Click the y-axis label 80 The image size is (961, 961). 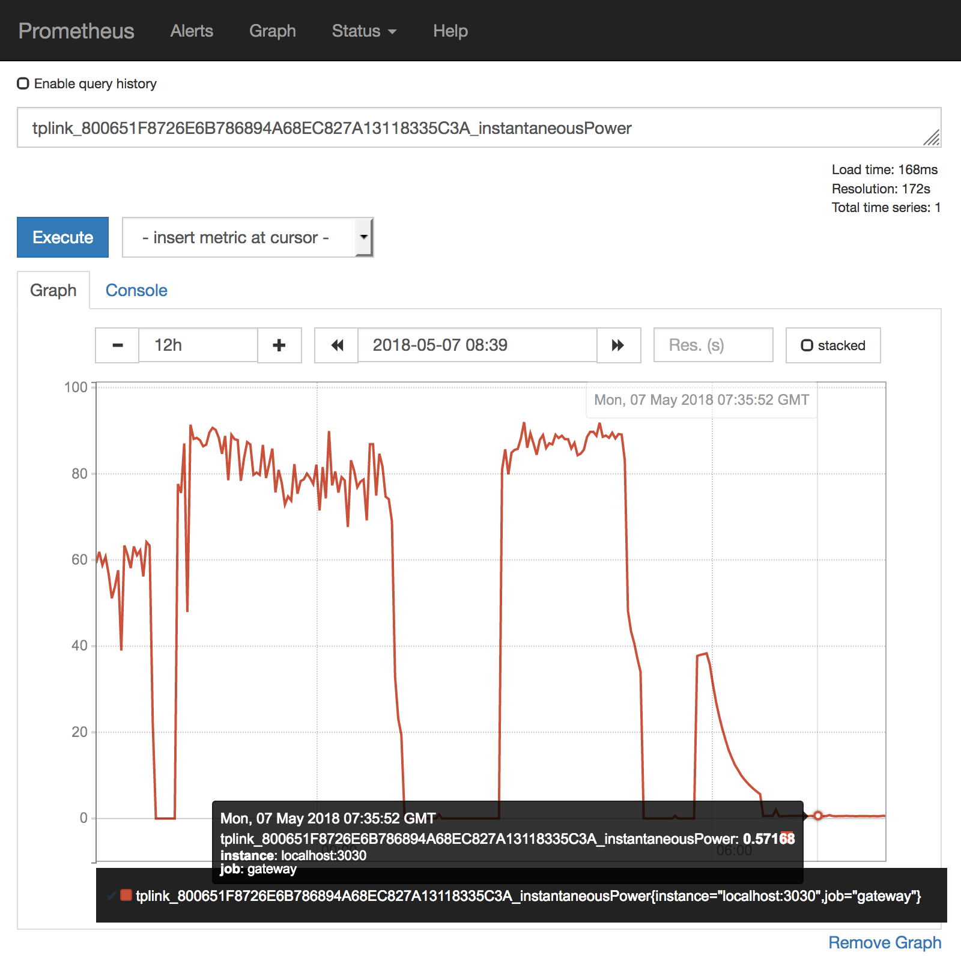point(80,474)
